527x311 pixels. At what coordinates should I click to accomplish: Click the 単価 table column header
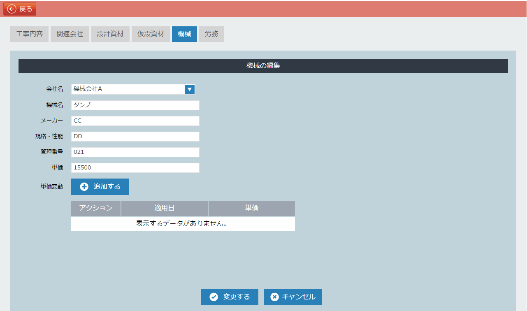tap(252, 208)
